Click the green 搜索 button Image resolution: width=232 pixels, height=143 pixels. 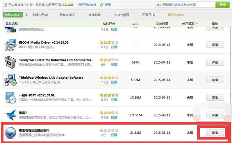(222, 5)
